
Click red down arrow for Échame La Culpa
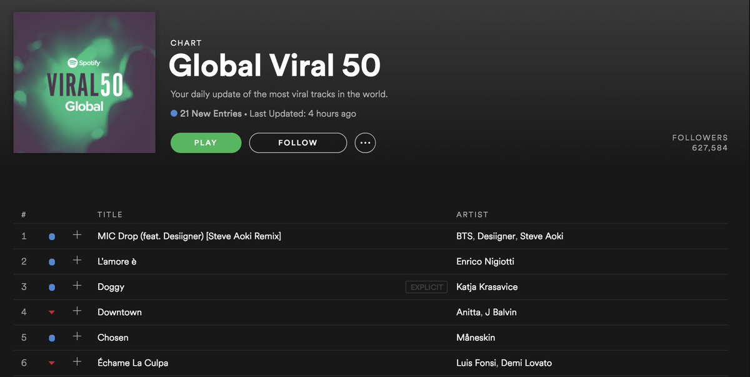(52, 363)
